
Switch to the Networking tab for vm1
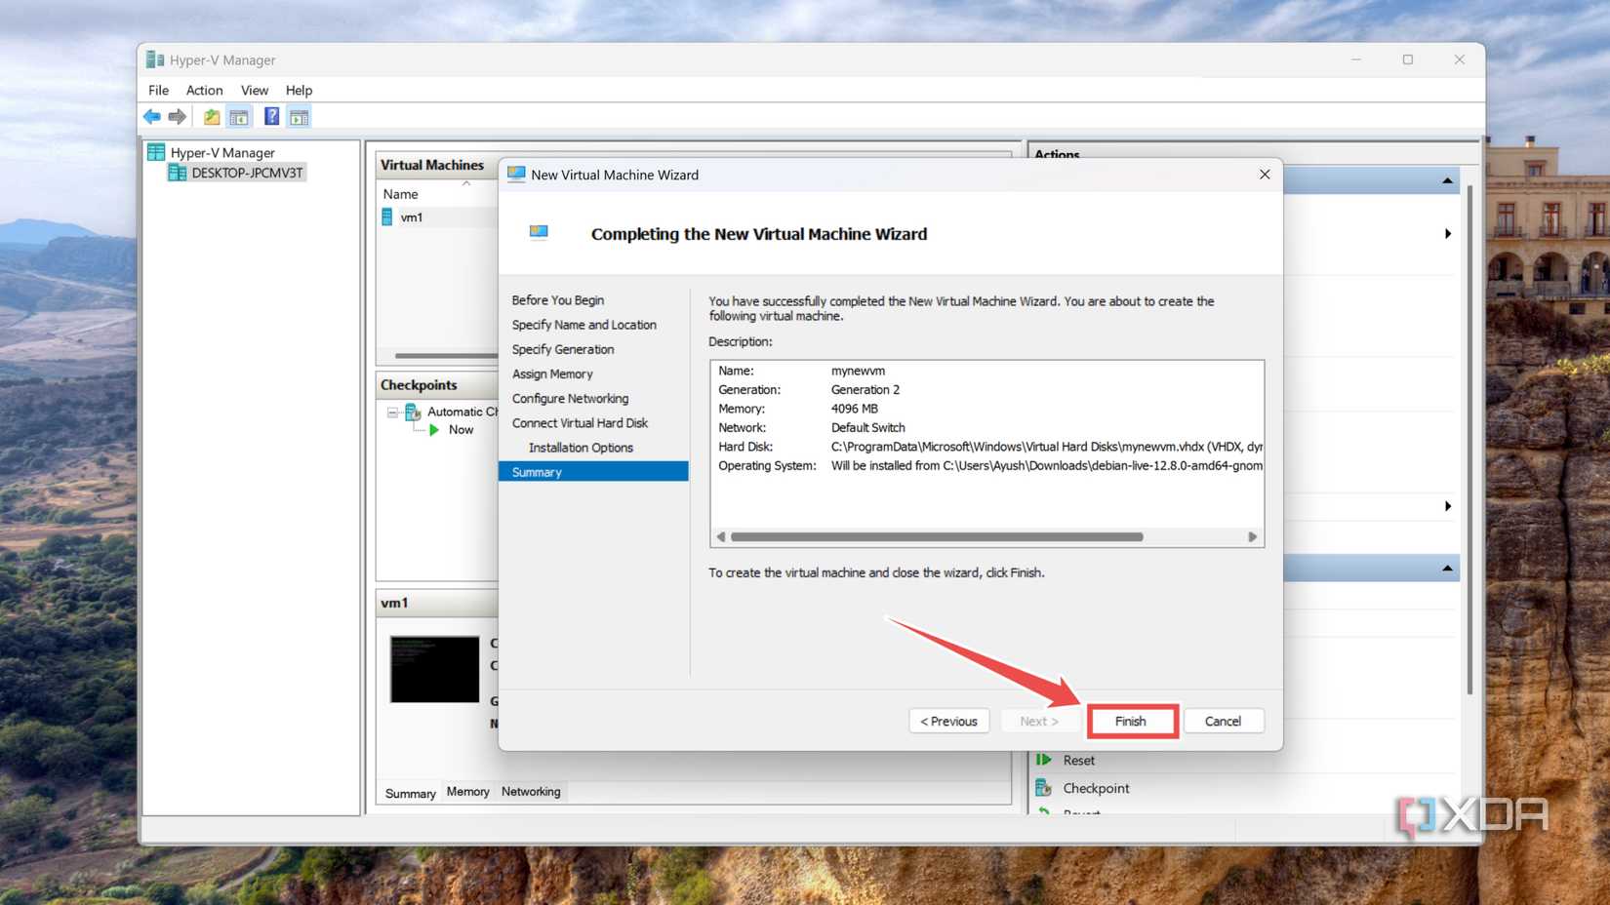pos(530,791)
